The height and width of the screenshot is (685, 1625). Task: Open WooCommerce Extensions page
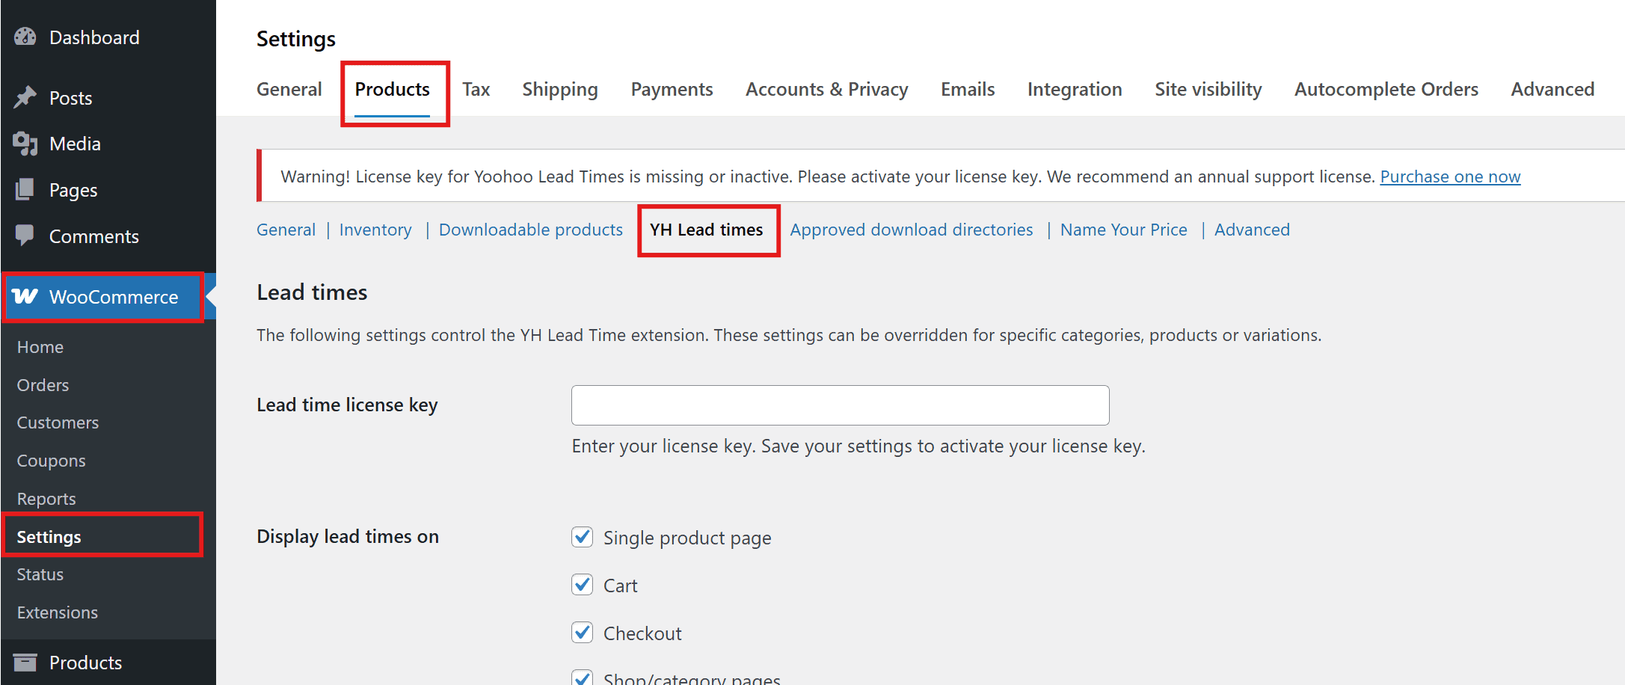click(x=58, y=612)
